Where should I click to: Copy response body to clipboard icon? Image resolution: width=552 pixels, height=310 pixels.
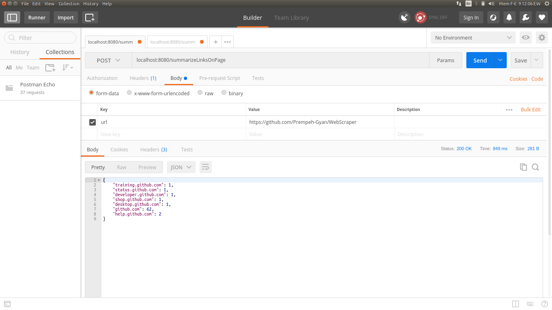point(523,167)
